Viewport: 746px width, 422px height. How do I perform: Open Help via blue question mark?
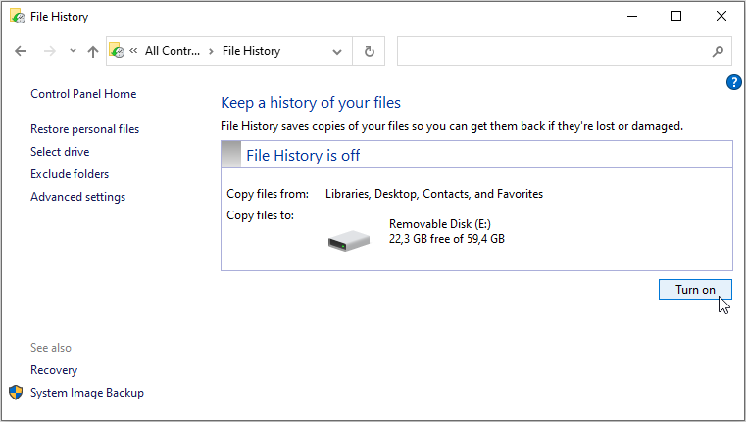coord(734,82)
